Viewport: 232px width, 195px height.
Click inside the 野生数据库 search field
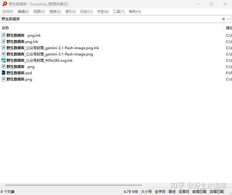[111, 19]
